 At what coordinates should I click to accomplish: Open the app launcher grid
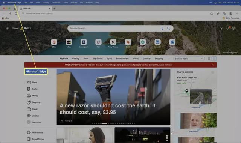[7, 28]
